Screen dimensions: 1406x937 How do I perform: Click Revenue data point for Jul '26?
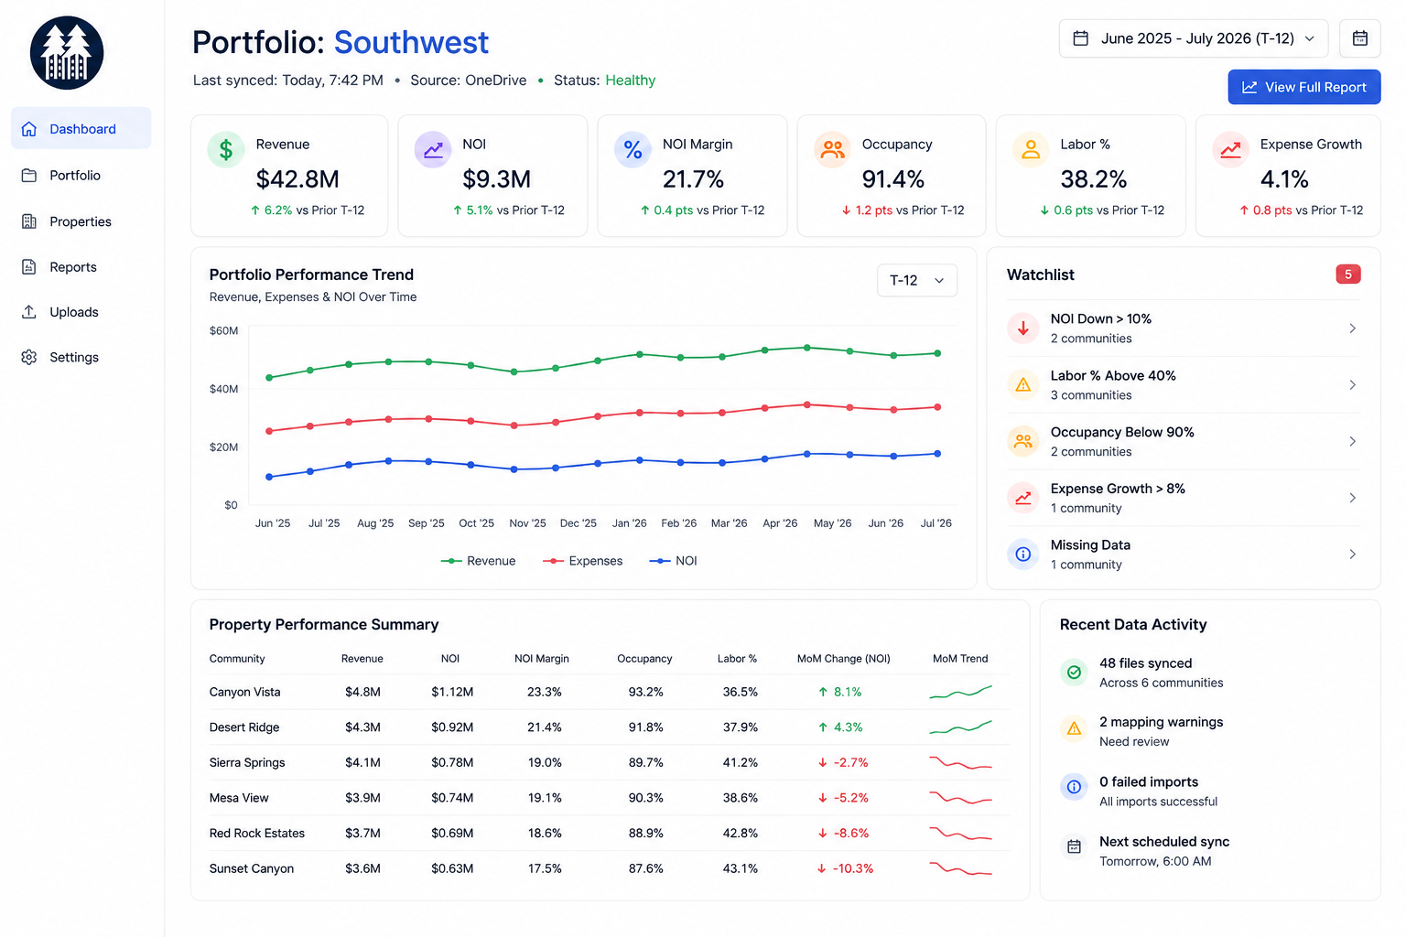(x=937, y=353)
